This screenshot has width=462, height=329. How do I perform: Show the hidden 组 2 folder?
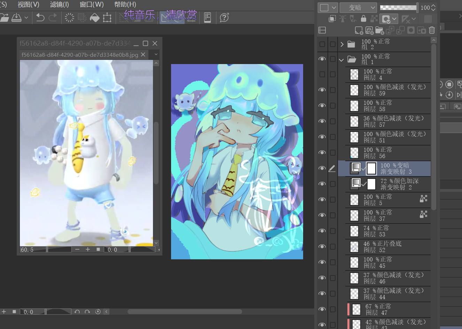pyautogui.click(x=322, y=44)
